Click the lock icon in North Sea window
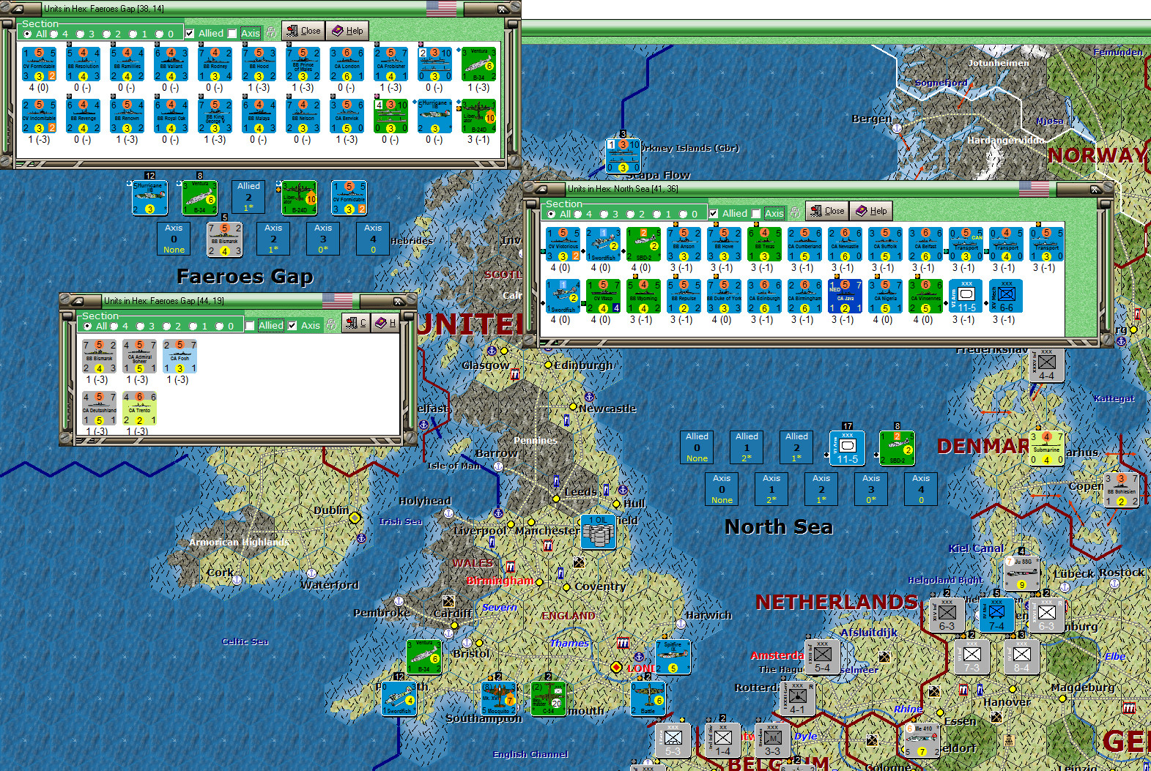 pos(794,213)
